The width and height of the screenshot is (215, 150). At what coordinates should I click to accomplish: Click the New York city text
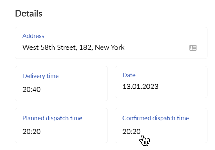[x=109, y=48]
